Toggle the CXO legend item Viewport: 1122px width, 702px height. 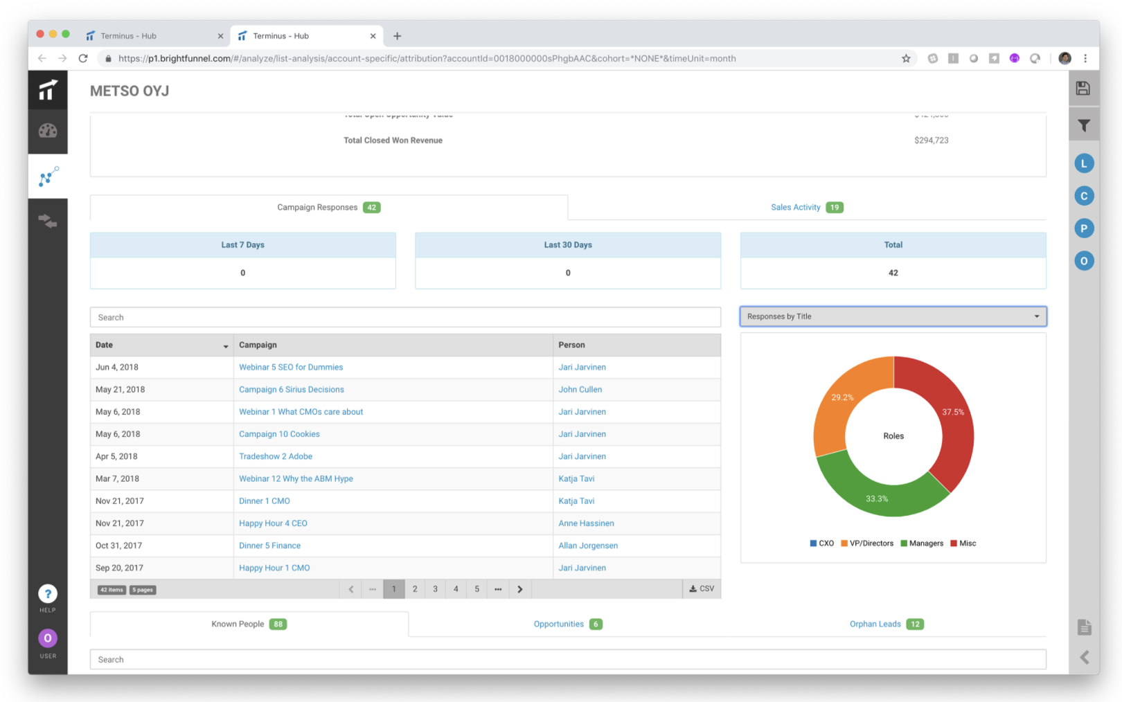pos(822,543)
